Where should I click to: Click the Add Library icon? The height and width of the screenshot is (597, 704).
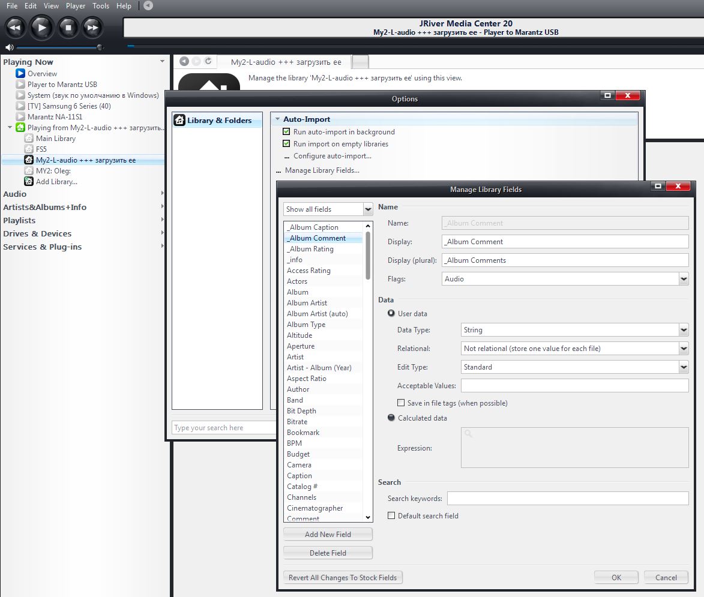pos(29,181)
